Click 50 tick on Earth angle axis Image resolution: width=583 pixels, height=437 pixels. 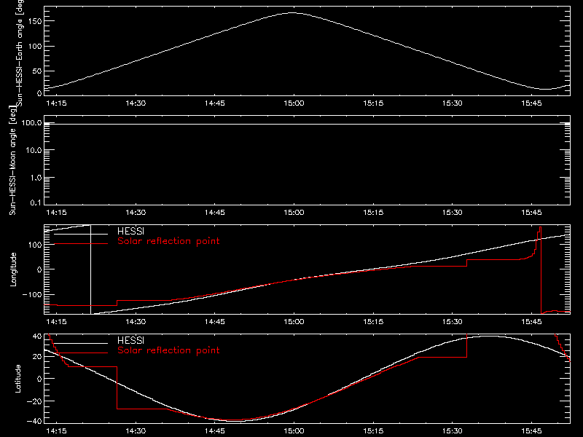pos(37,71)
